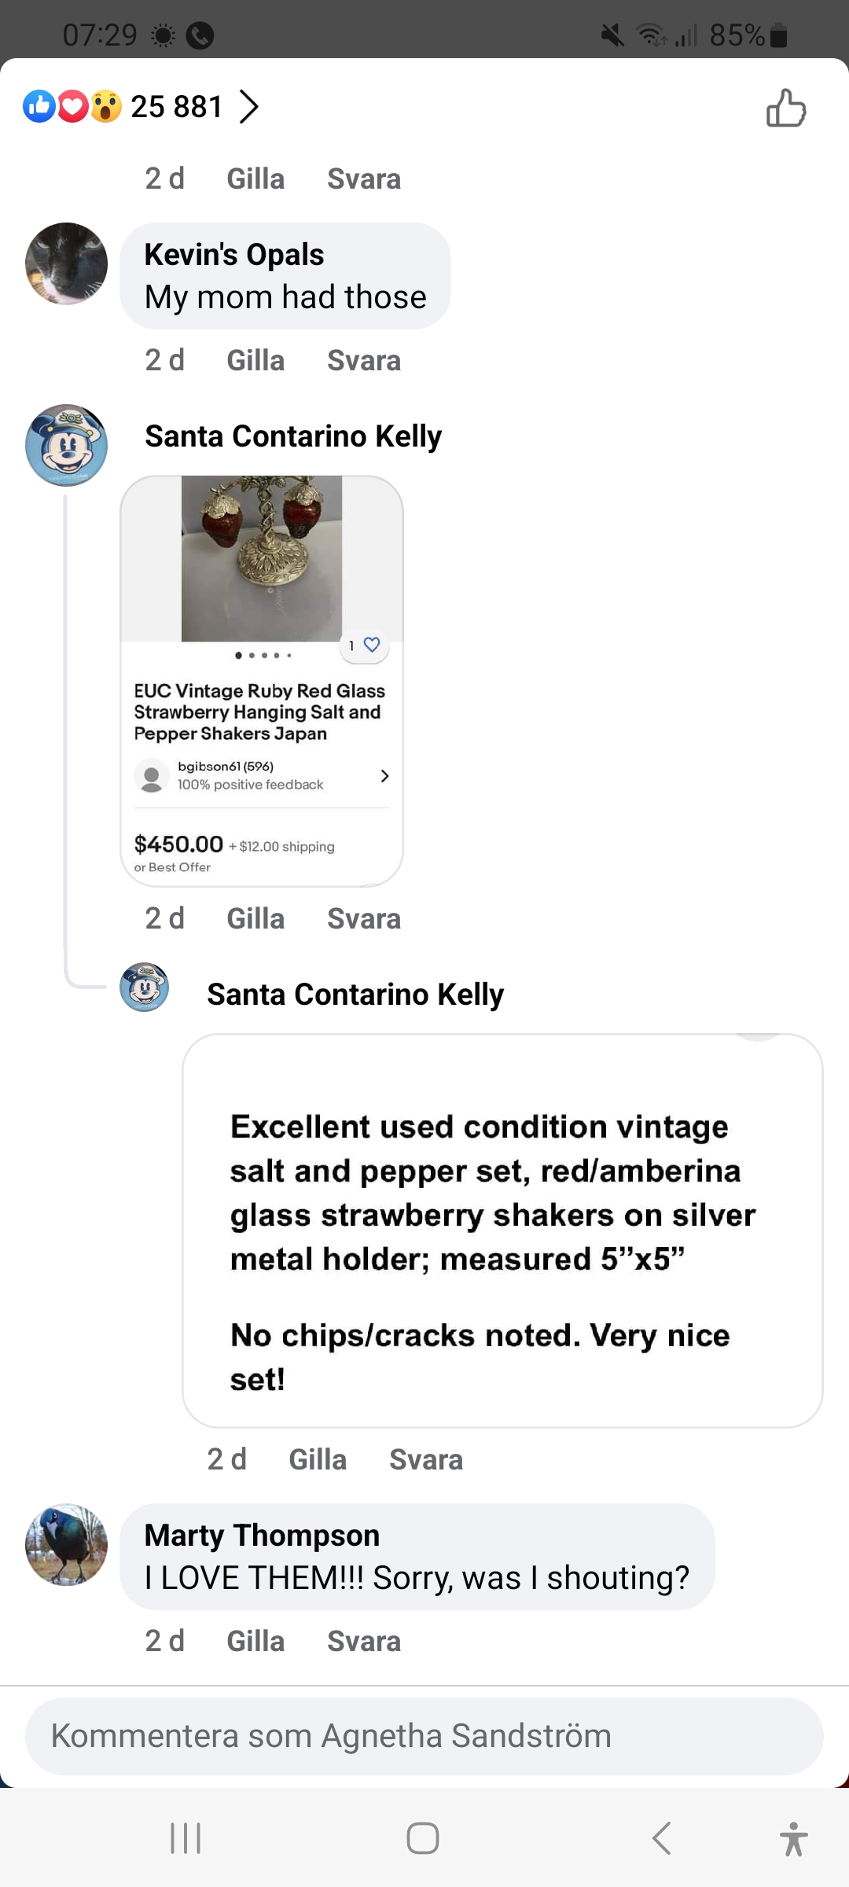Tap Santa Contarino Kelly's Mickey avatar
Screen dimensions: 849x1887
point(67,445)
